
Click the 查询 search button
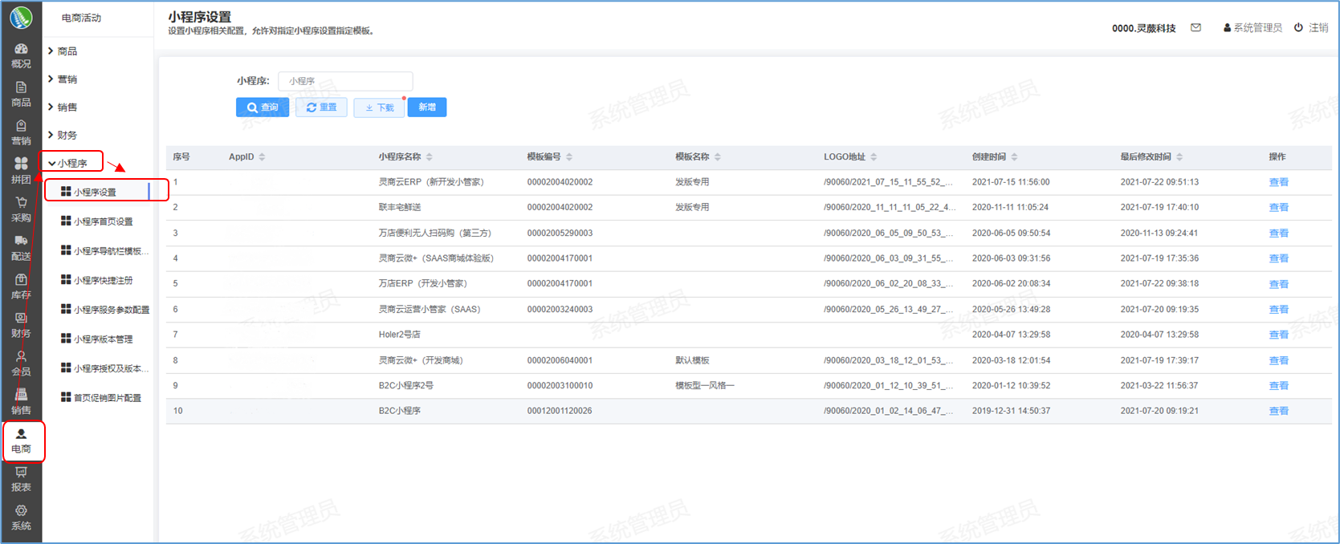point(262,108)
